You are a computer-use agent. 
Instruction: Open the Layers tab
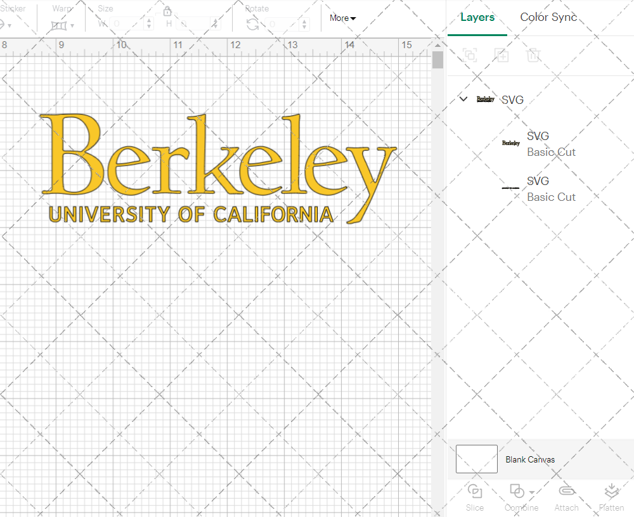(477, 17)
